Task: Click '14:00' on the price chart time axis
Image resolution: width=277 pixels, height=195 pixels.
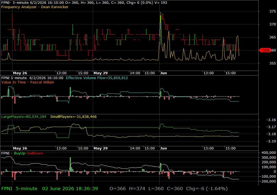Action: point(135,73)
